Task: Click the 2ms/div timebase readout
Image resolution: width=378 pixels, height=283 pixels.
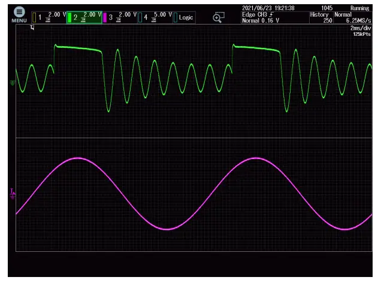Action: pyautogui.click(x=361, y=28)
